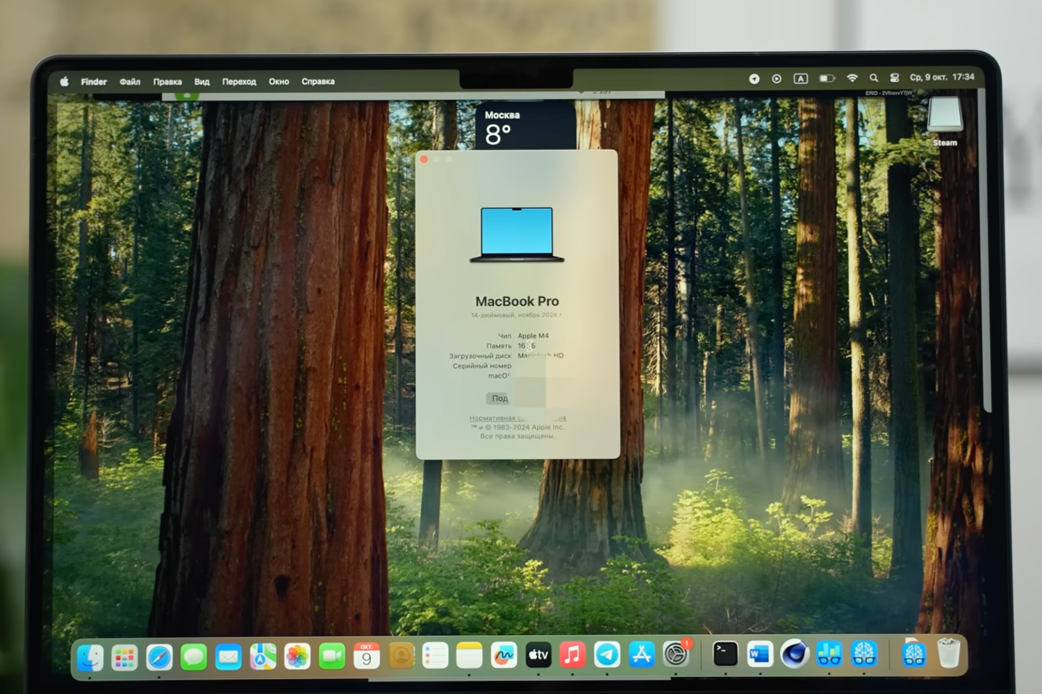Click the 14-дюймовый, ноябрь 2024 г. line
The height and width of the screenshot is (694, 1042).
517,315
